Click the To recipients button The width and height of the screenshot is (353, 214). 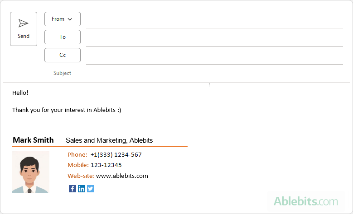click(63, 37)
